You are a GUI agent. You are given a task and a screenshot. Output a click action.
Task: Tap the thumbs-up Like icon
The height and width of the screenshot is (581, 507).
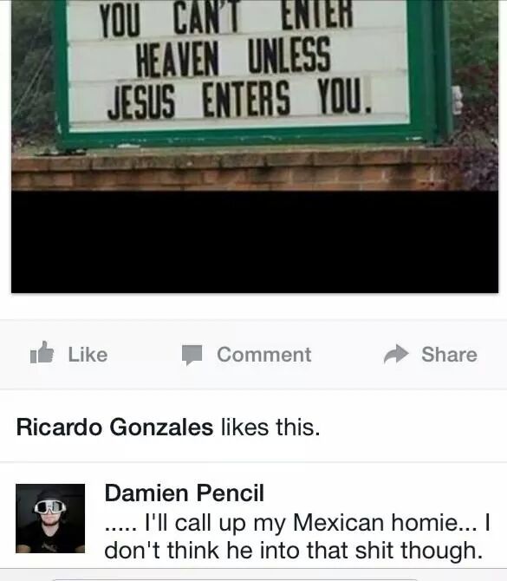click(x=42, y=352)
